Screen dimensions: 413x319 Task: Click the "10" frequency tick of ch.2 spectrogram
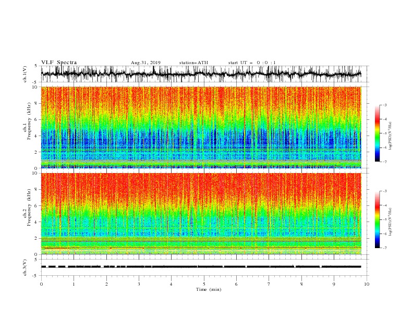[36, 173]
